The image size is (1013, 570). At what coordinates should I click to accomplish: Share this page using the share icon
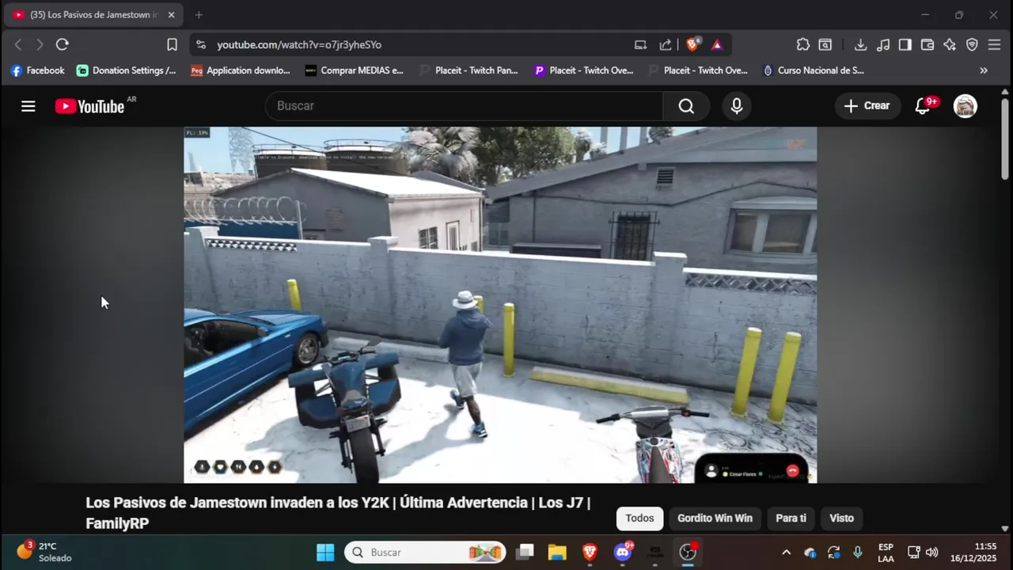(666, 45)
